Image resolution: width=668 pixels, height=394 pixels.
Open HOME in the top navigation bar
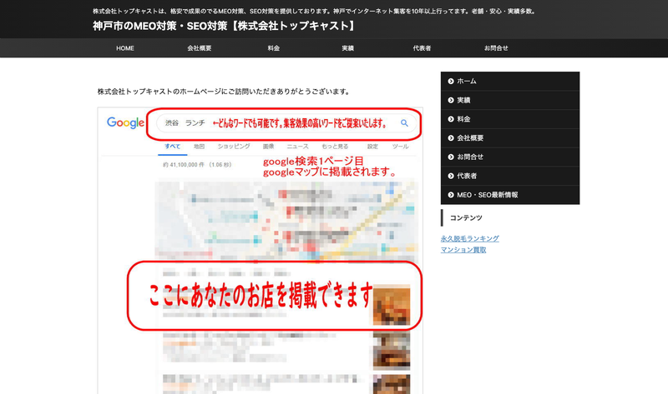tap(125, 48)
